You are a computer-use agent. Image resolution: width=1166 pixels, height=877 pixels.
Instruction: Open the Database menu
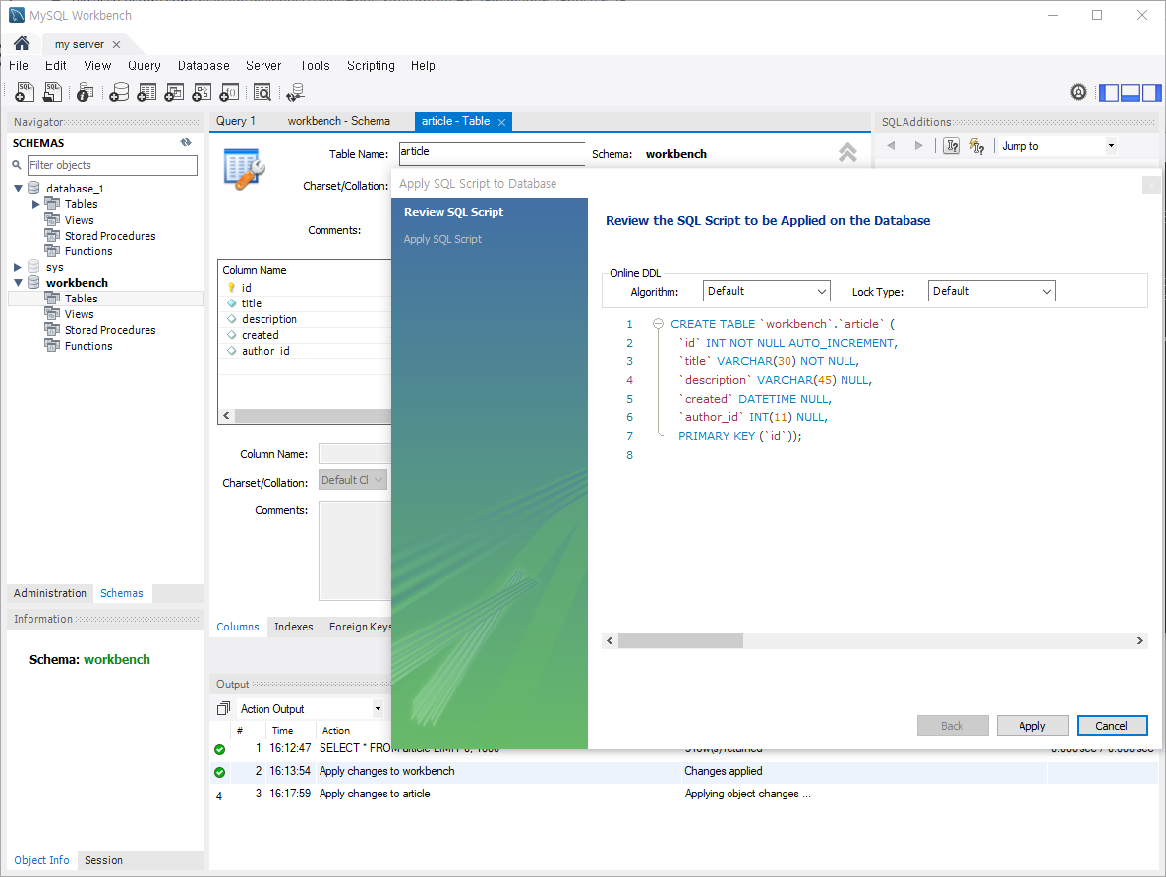pyautogui.click(x=204, y=66)
